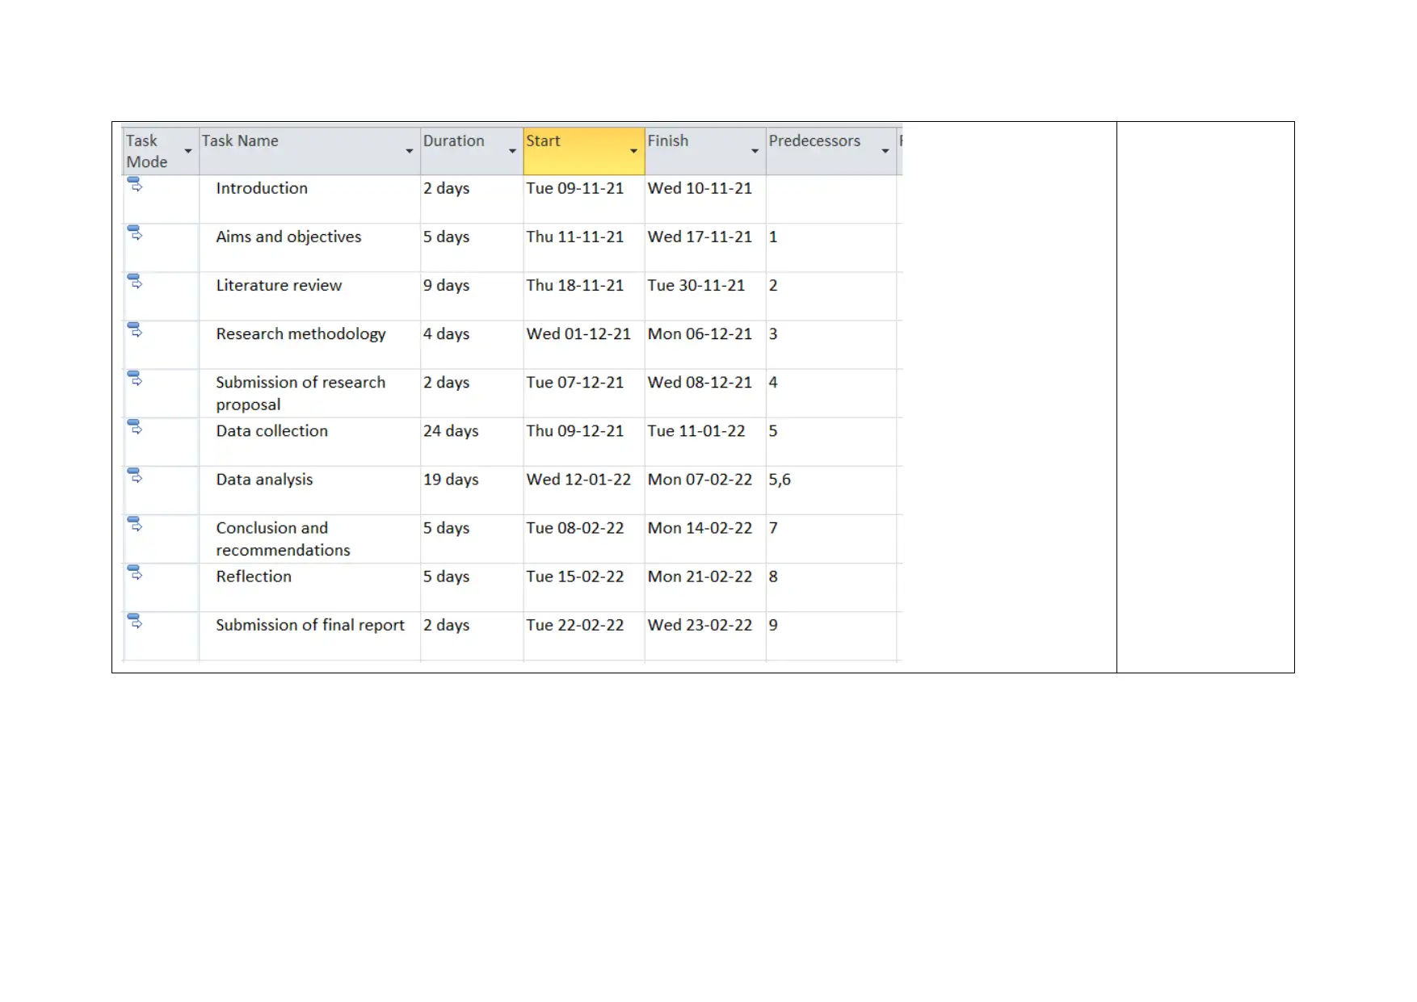Select the Literature review task name

tap(309, 296)
